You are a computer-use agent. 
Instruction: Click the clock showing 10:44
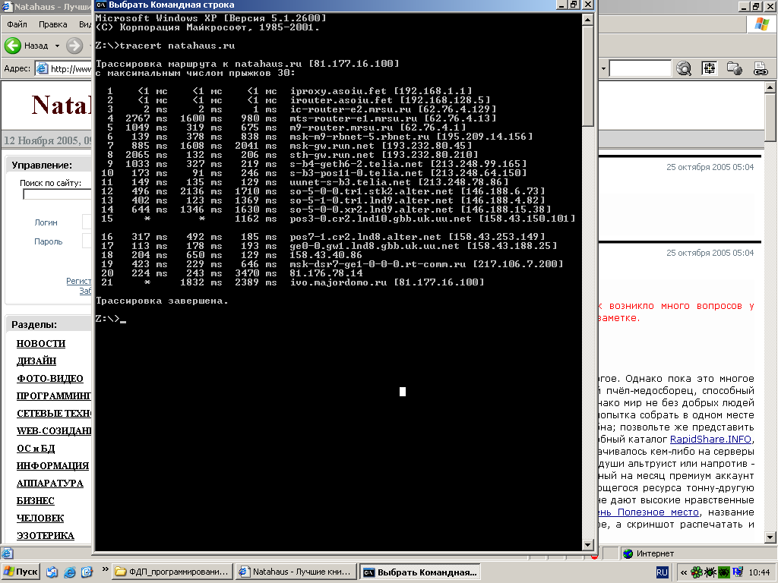pyautogui.click(x=759, y=572)
